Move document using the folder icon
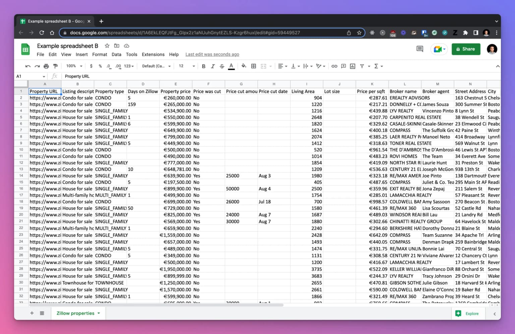Image resolution: width=515 pixels, height=334 pixels. 117,46
